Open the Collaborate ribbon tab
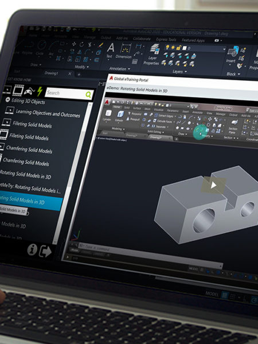This screenshot has width=258, height=344. tap(142, 38)
